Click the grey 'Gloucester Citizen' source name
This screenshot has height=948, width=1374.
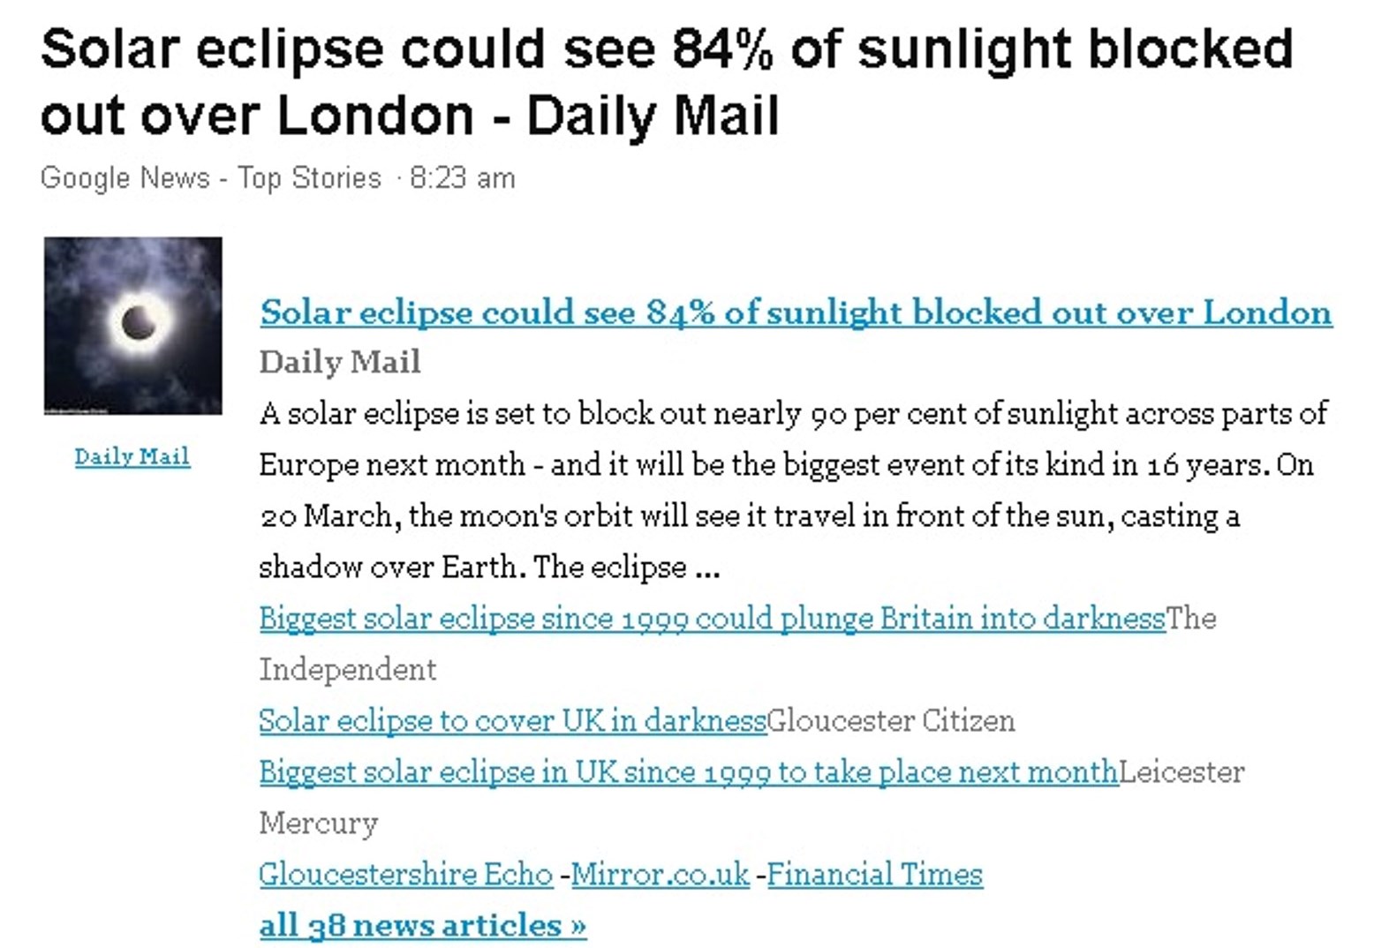(x=891, y=720)
